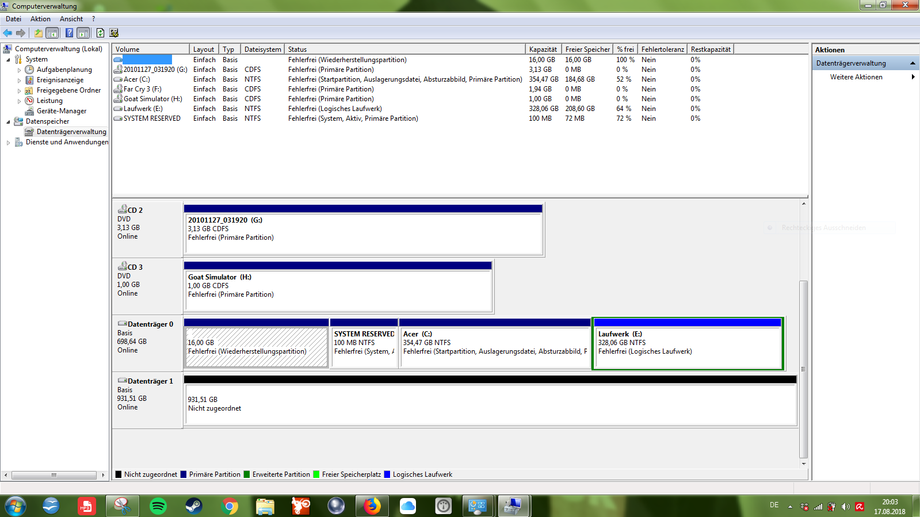
Task: Open the Datei menu
Action: point(13,19)
